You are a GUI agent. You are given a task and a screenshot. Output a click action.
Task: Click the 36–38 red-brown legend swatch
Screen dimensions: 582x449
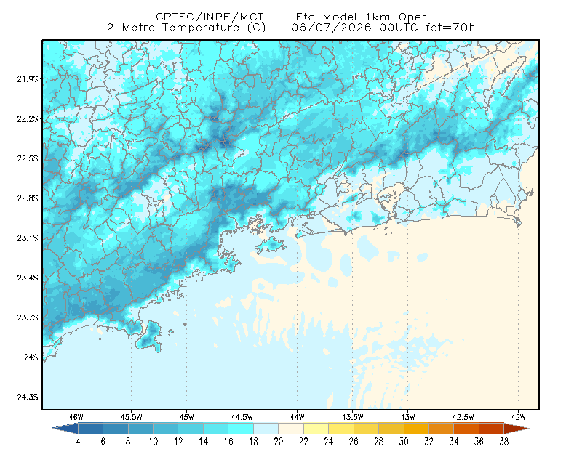pos(492,428)
